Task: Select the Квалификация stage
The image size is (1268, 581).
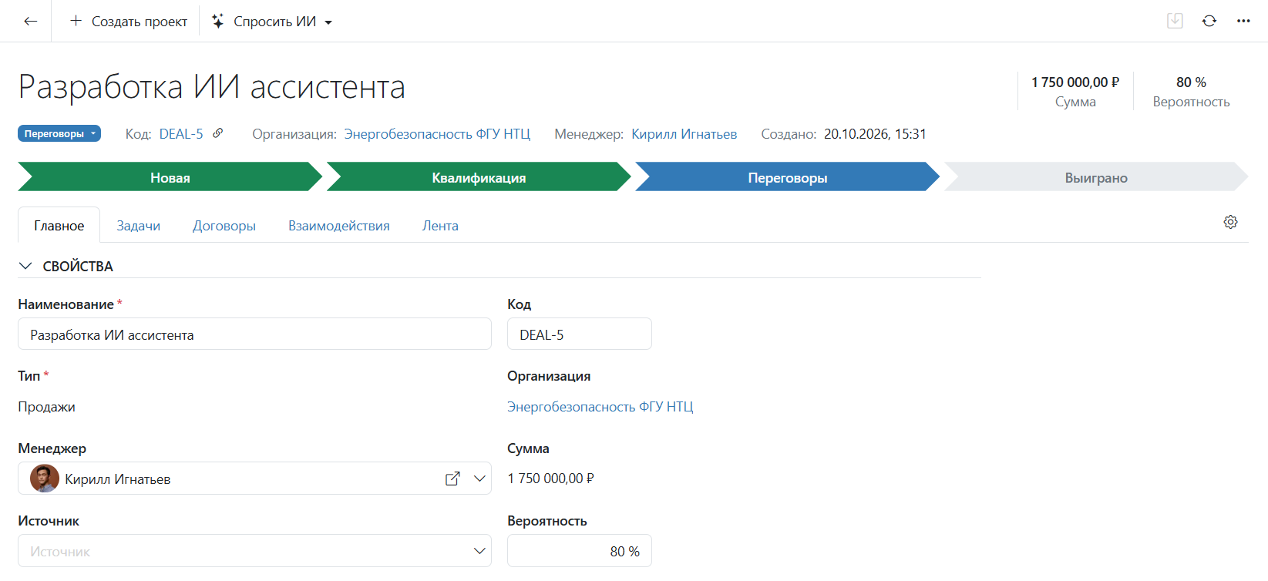Action: (x=479, y=176)
